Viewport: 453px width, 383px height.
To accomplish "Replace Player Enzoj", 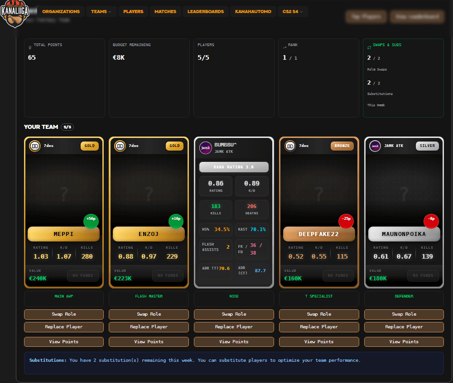I will click(149, 327).
